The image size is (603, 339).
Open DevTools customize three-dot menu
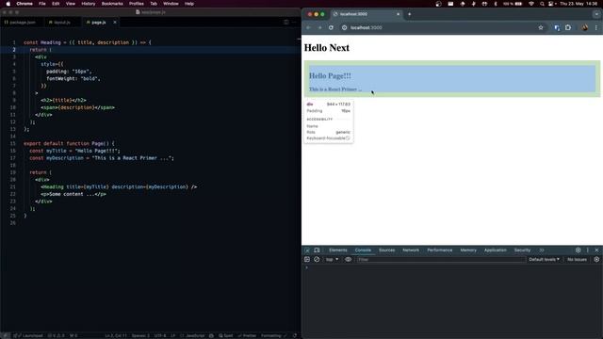(588, 250)
